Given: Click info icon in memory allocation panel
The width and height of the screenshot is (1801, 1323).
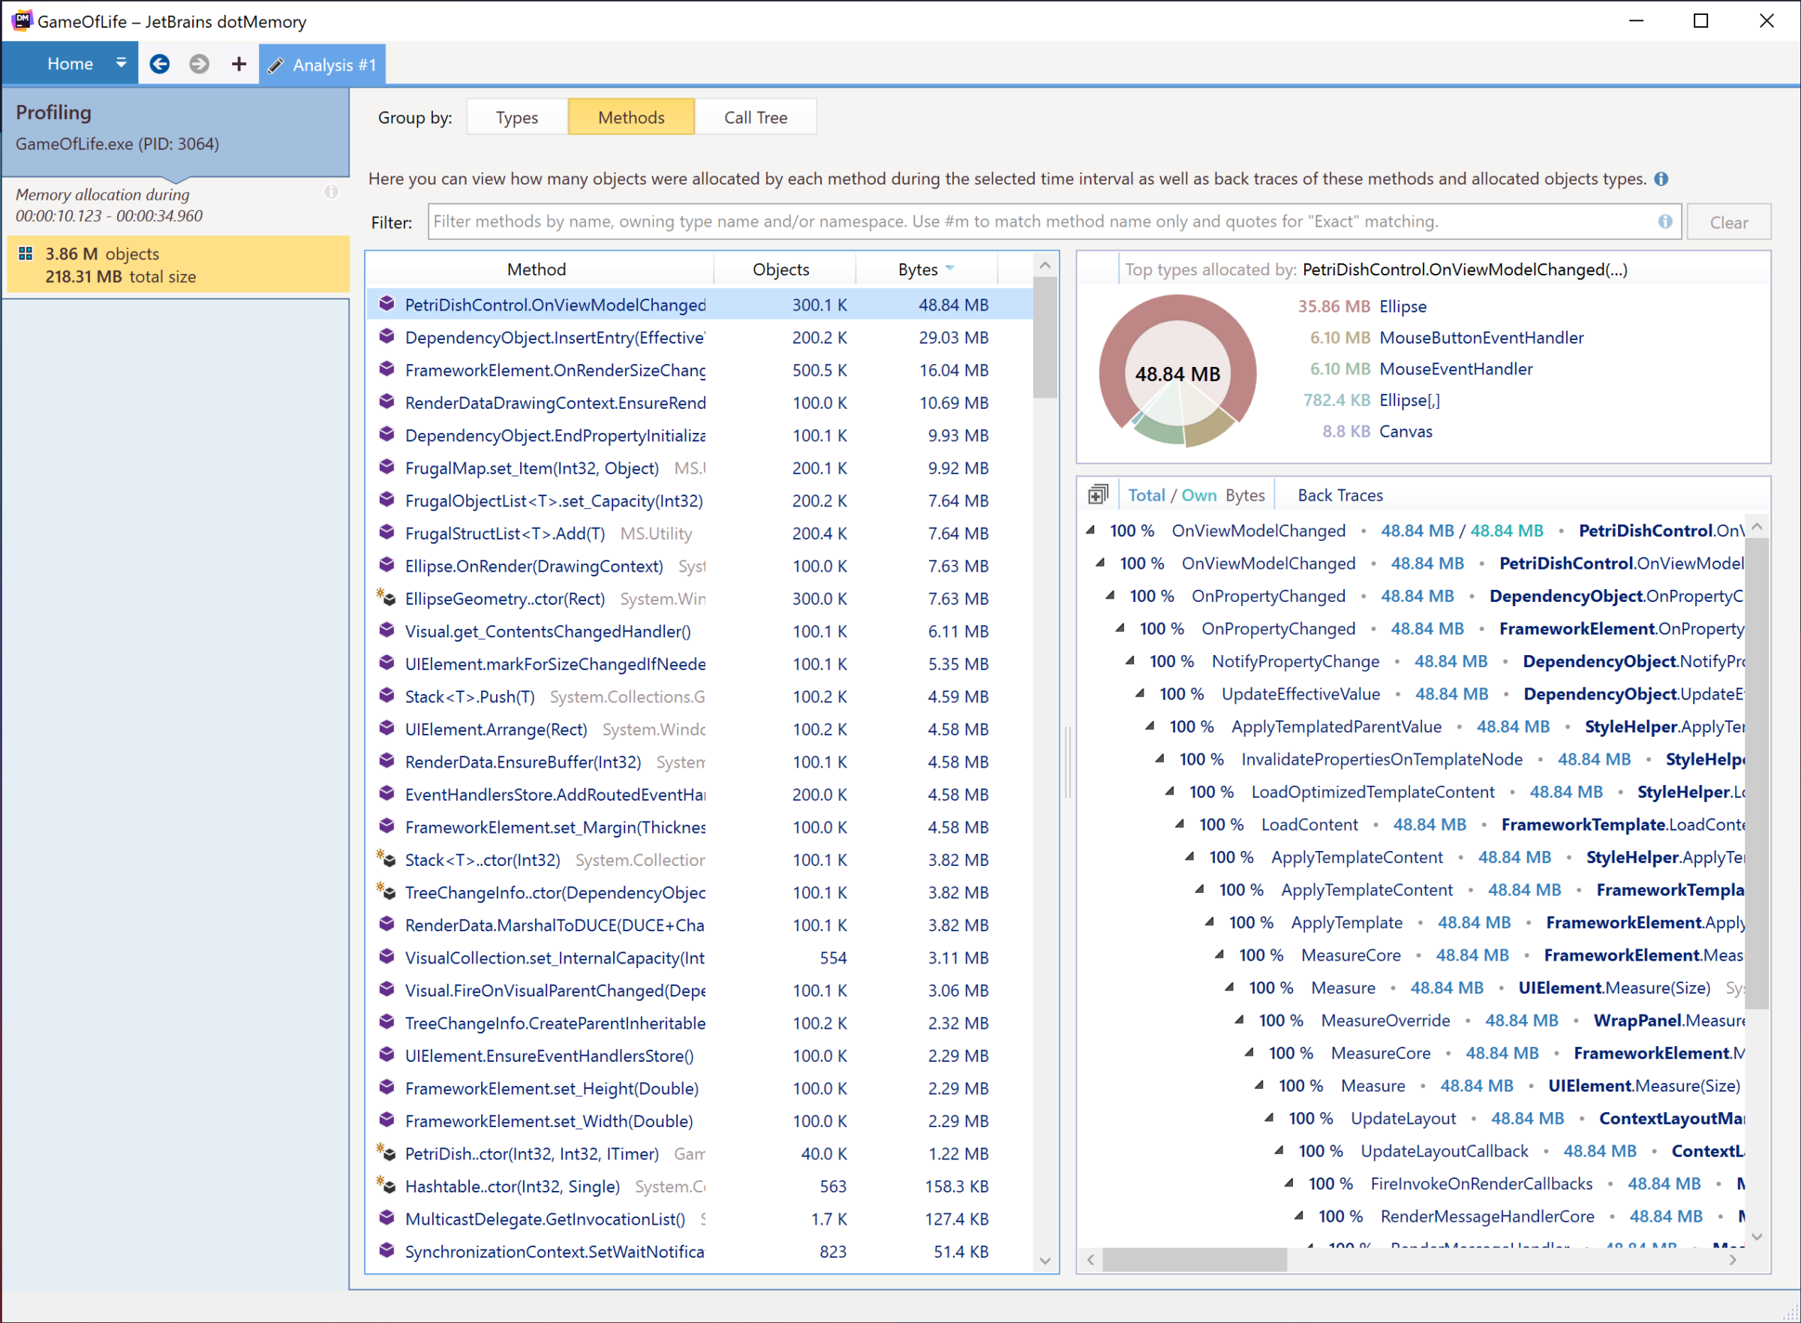Looking at the screenshot, I should 331,192.
